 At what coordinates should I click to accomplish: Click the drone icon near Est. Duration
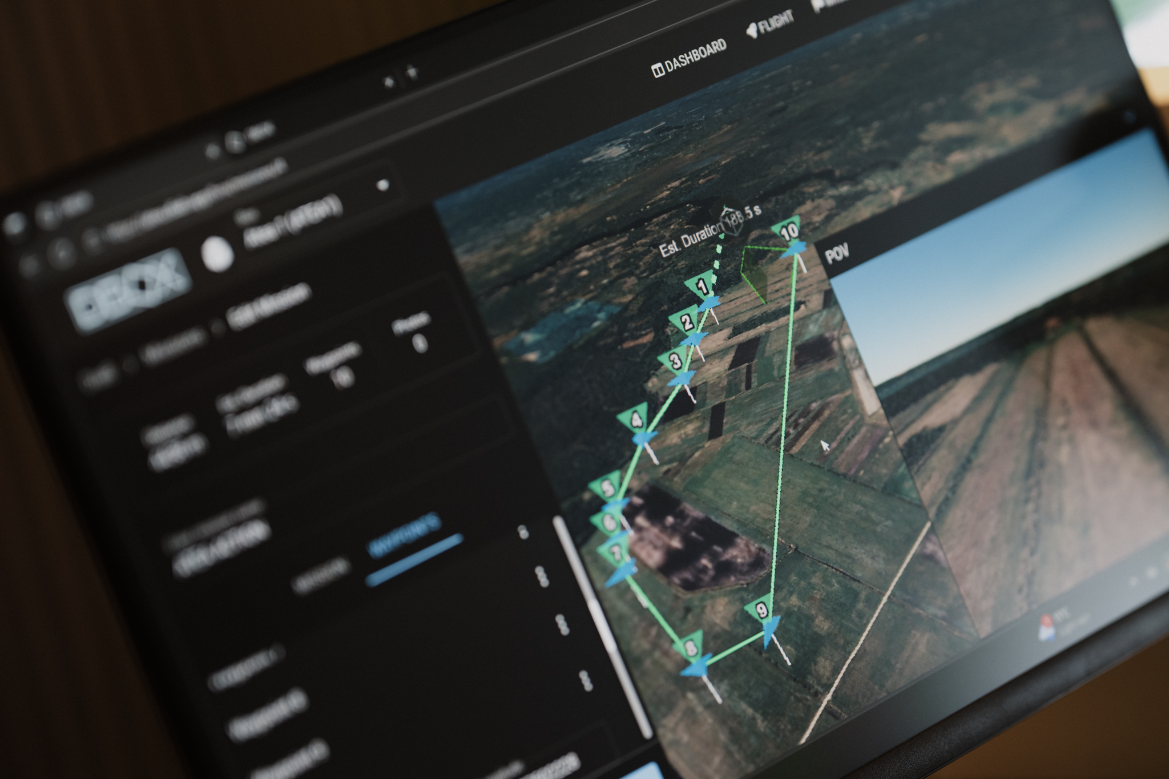pyautogui.click(x=731, y=221)
